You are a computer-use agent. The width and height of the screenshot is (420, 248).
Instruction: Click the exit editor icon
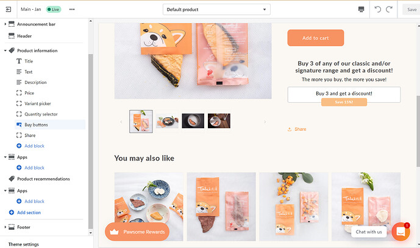coord(9,9)
